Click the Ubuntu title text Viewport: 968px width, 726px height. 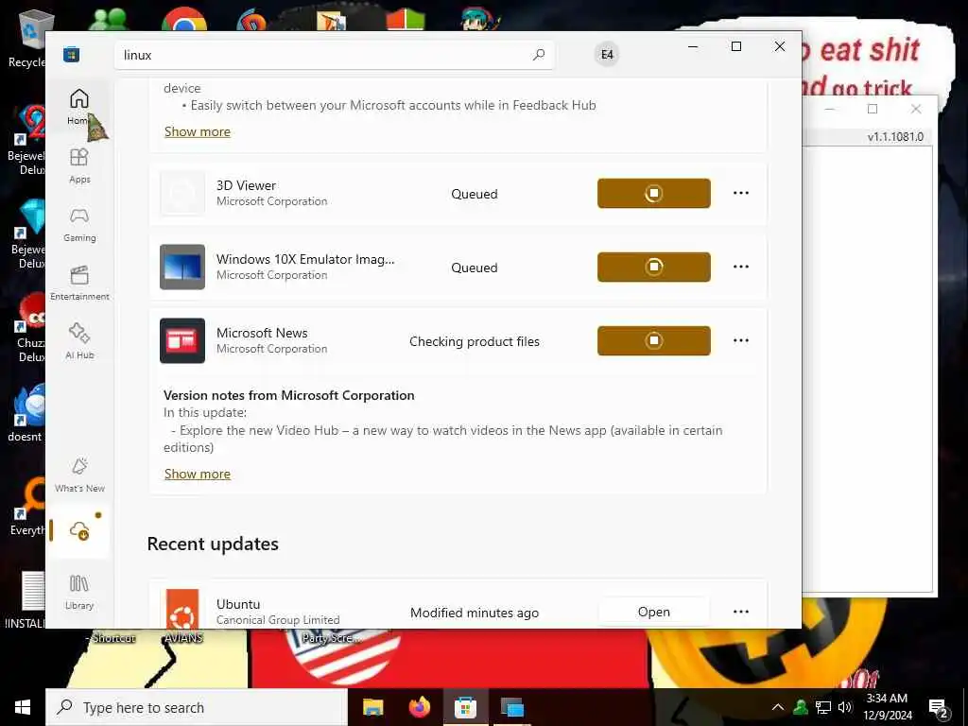238,604
